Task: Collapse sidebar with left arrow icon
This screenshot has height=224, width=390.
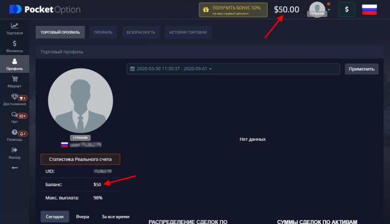Action: (15, 168)
